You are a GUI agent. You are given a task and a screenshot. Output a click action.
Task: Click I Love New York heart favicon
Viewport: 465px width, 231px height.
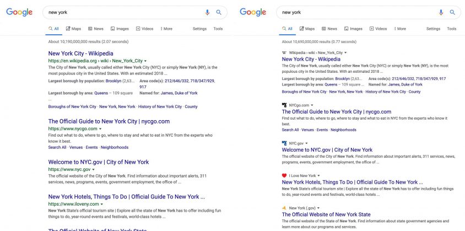pos(284,175)
